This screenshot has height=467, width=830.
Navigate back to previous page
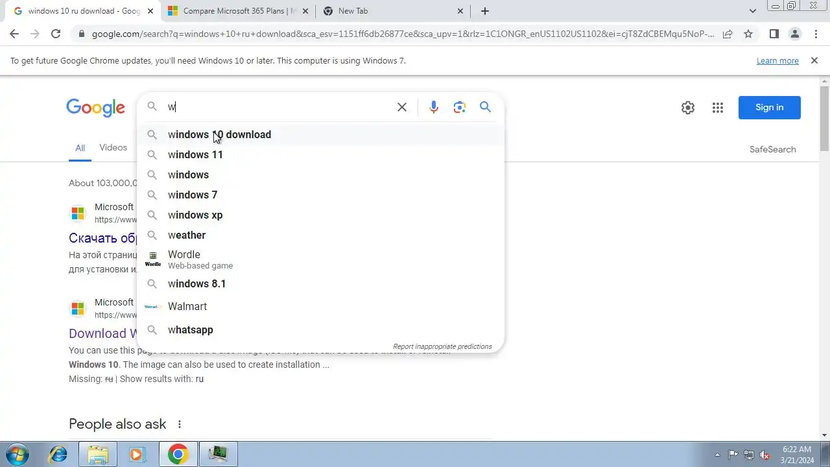pos(14,34)
